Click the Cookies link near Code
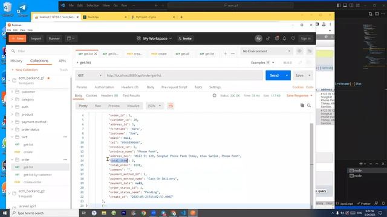 tap(298, 87)
